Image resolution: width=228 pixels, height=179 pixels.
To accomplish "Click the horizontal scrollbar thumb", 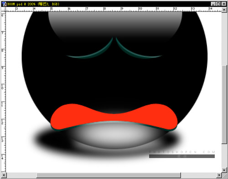I will point(109,175).
